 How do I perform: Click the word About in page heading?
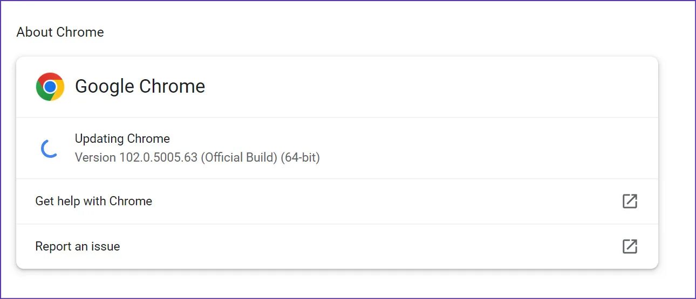[35, 32]
